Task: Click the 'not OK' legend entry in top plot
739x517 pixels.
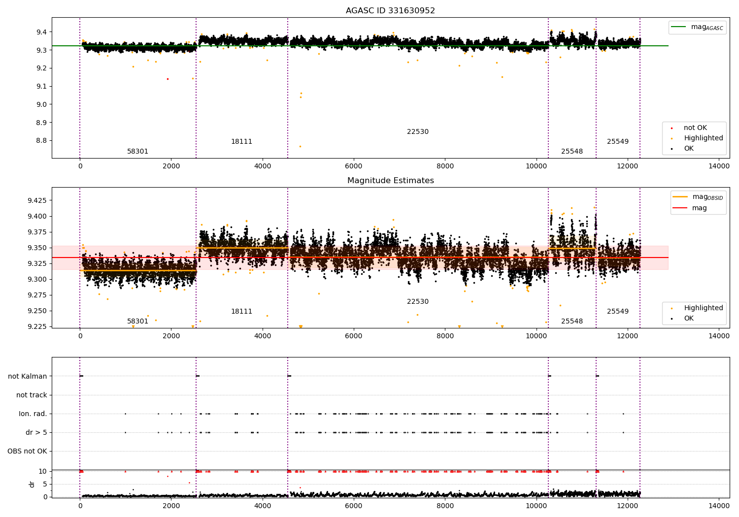Action: (x=695, y=128)
